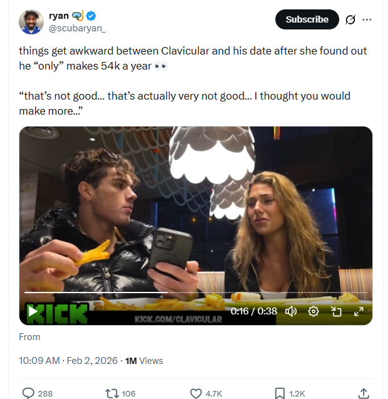Like the post with the heart icon

(196, 393)
